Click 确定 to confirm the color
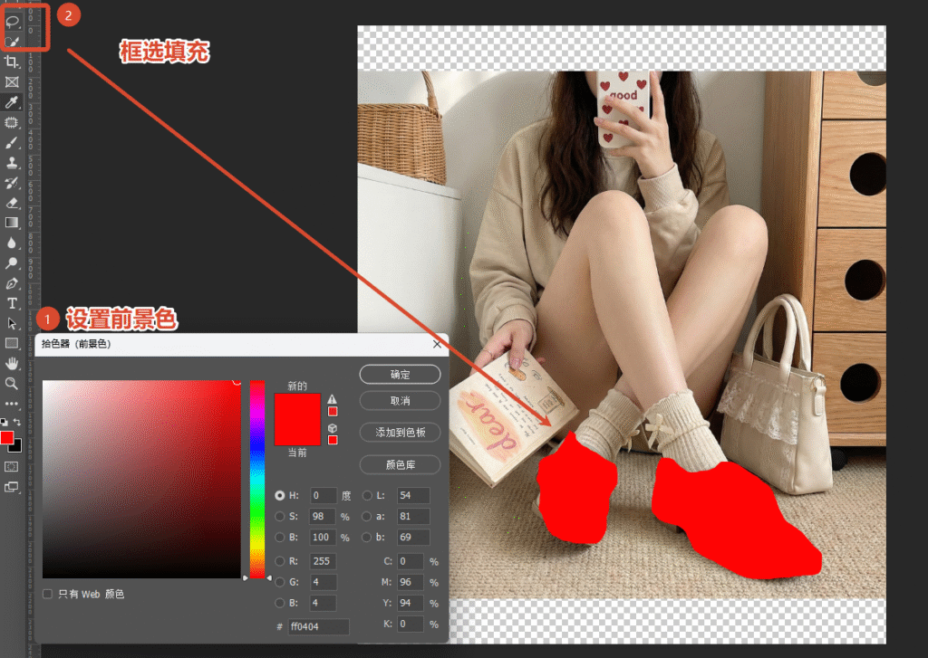The width and height of the screenshot is (928, 658). [400, 375]
